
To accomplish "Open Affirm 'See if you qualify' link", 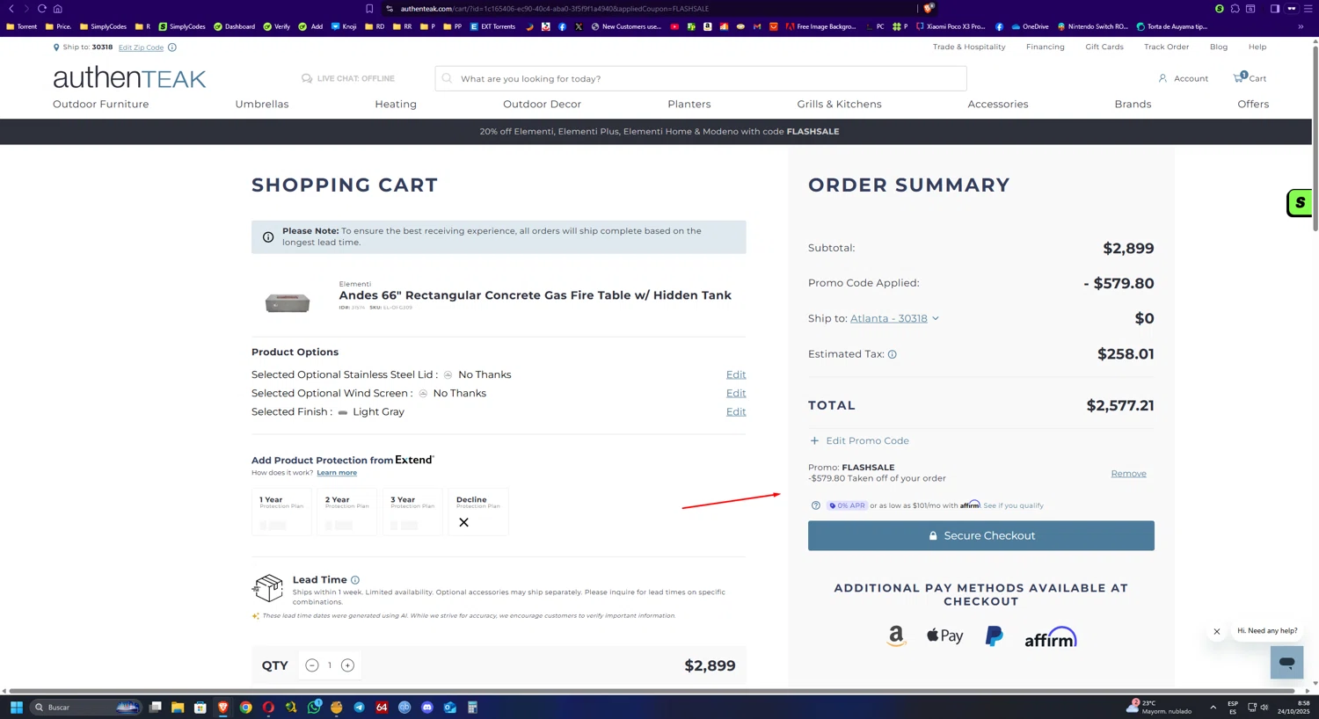I will tap(1014, 506).
